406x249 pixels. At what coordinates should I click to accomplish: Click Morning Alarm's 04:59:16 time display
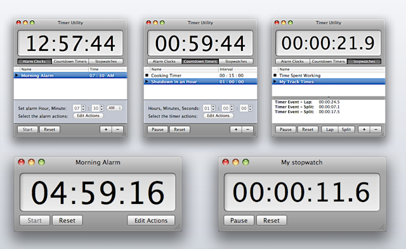[x=98, y=192]
